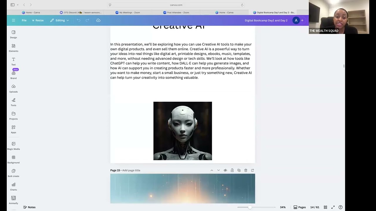Go forward in browser history
The width and height of the screenshot is (376, 211).
click(31, 5)
